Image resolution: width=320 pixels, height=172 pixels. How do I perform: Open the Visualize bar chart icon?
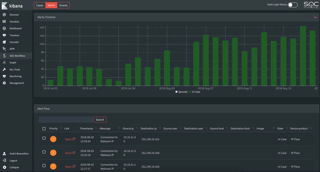4,22
